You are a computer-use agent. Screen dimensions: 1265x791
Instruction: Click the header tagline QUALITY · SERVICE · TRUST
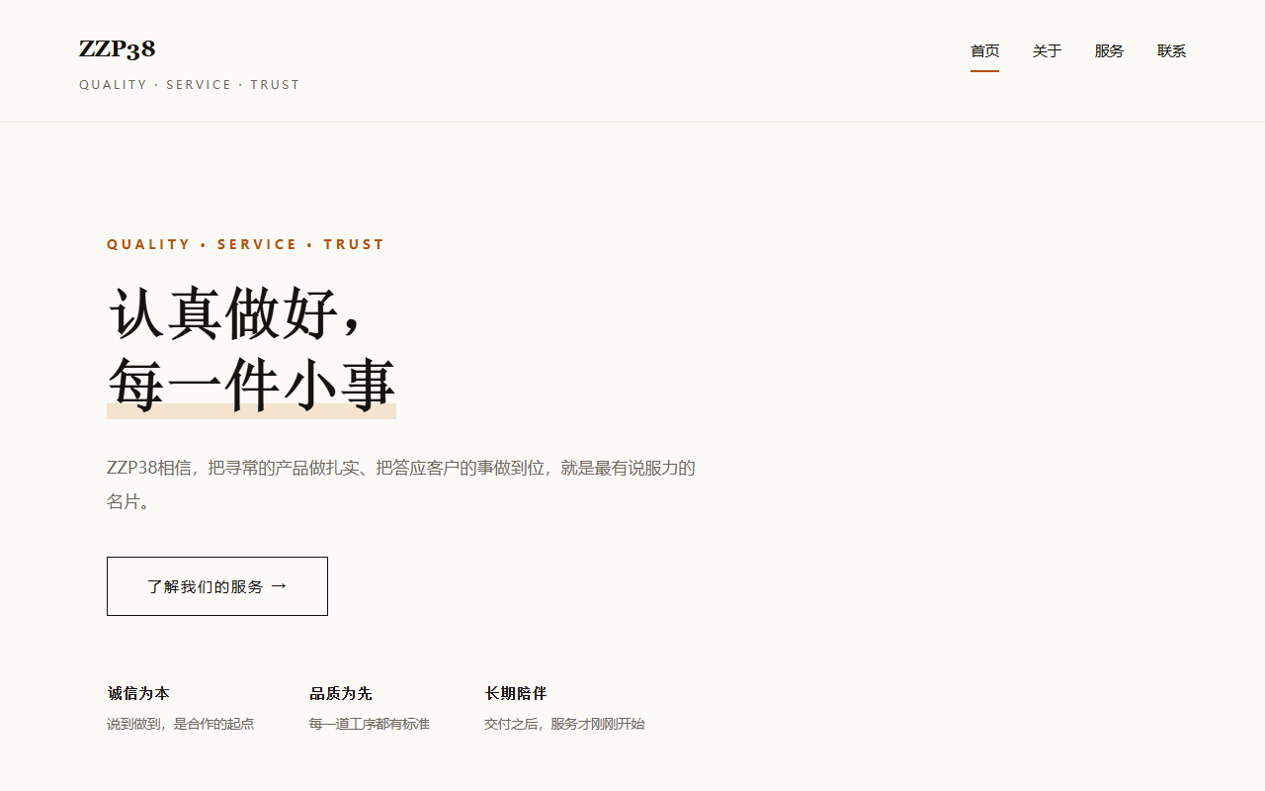tap(190, 85)
